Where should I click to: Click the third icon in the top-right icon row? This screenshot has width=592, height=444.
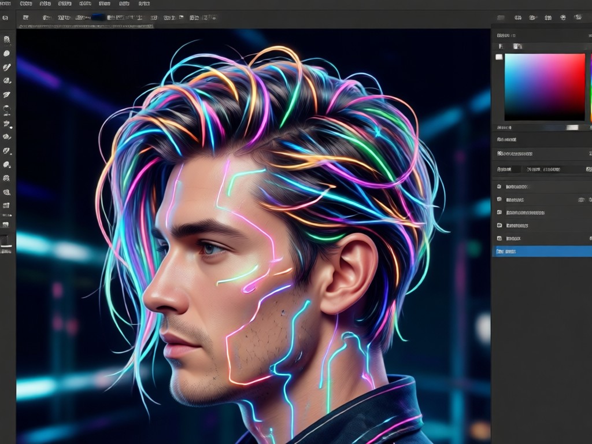(x=532, y=17)
